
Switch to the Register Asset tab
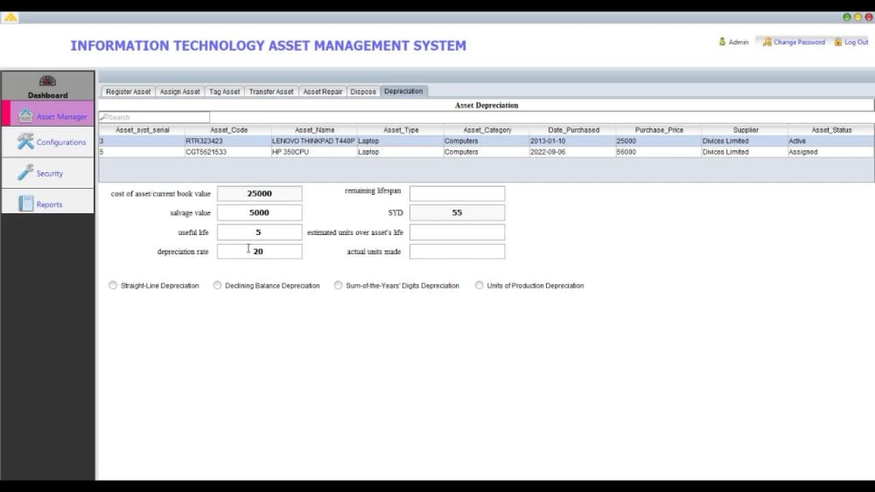(x=129, y=92)
